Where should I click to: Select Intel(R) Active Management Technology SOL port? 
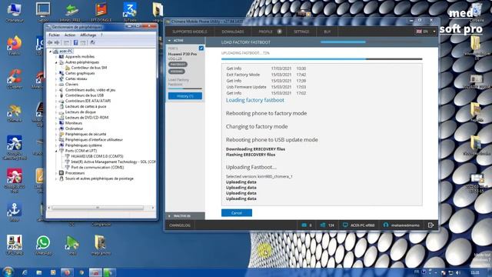[113, 162]
